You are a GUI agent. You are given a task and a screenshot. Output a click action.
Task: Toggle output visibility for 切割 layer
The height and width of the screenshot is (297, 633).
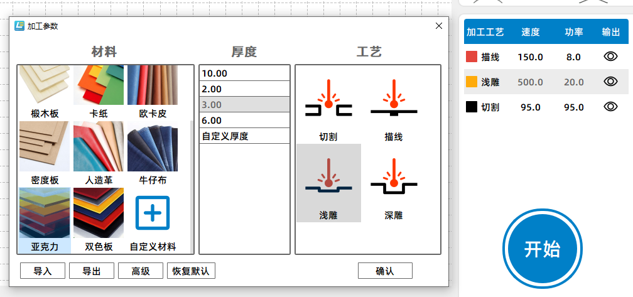tap(610, 107)
